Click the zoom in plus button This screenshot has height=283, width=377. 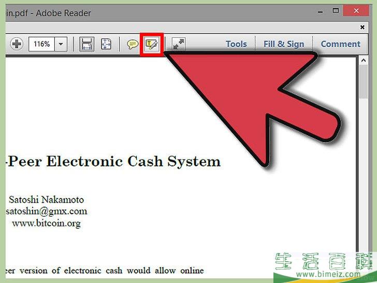tap(17, 44)
